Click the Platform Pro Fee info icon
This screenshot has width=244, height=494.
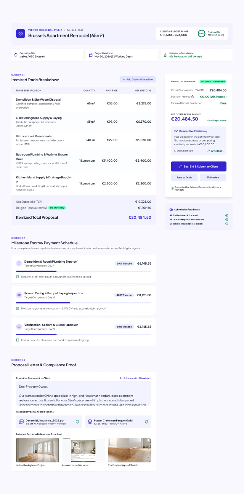click(193, 97)
